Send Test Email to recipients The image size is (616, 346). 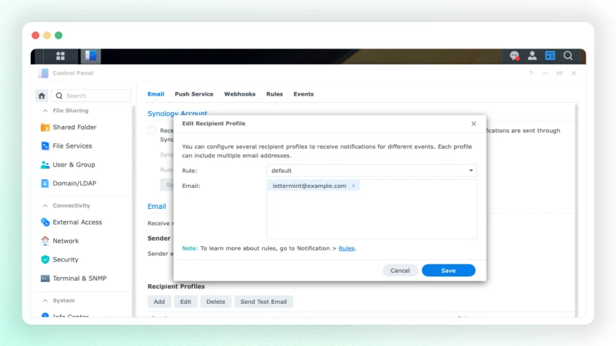pyautogui.click(x=263, y=302)
